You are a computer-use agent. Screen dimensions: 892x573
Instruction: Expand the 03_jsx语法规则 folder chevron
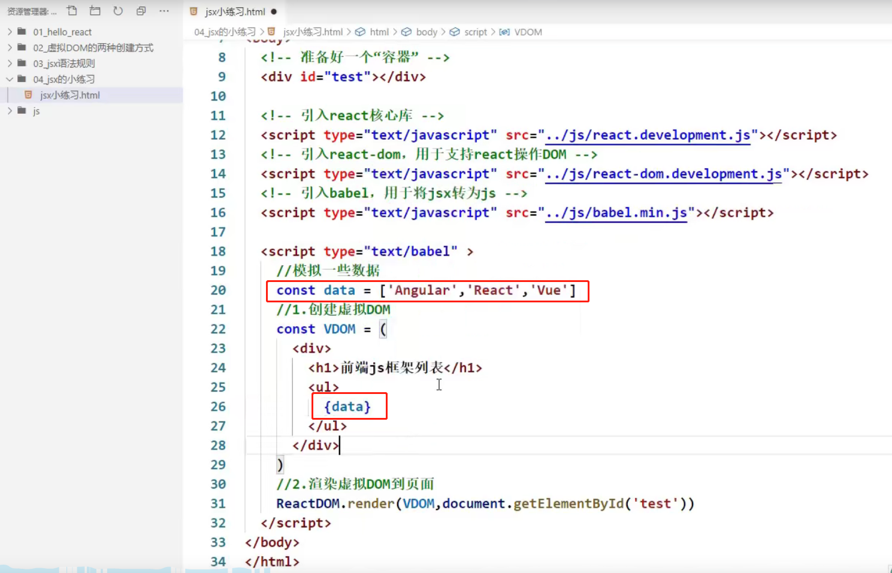(x=10, y=63)
